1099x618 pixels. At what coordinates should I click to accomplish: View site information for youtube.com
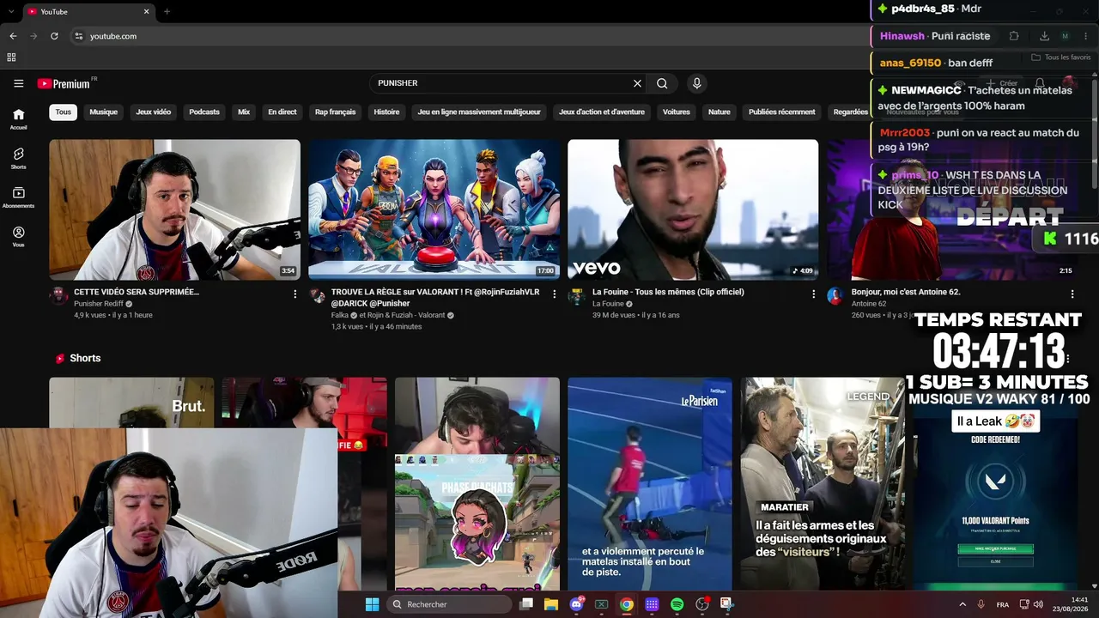click(78, 36)
